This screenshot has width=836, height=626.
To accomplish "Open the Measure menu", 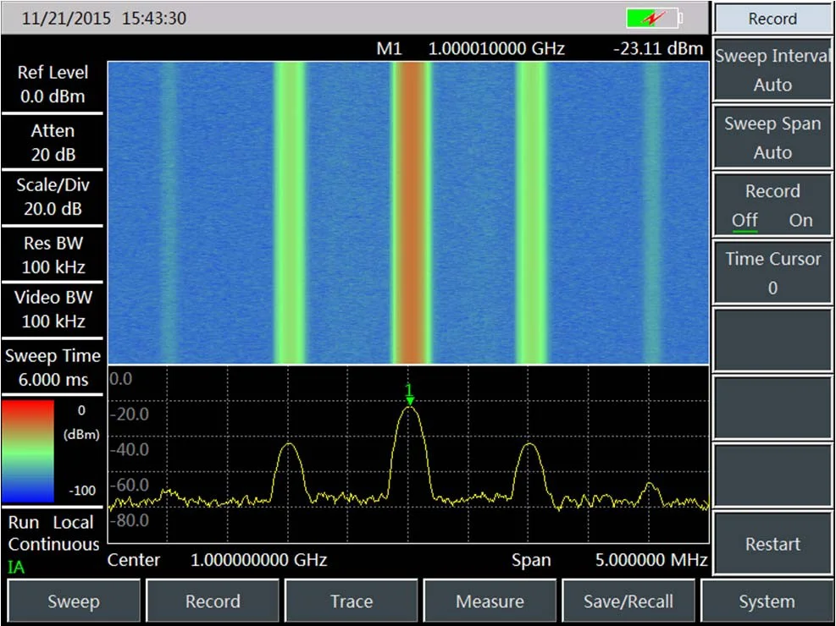I will 490,601.
